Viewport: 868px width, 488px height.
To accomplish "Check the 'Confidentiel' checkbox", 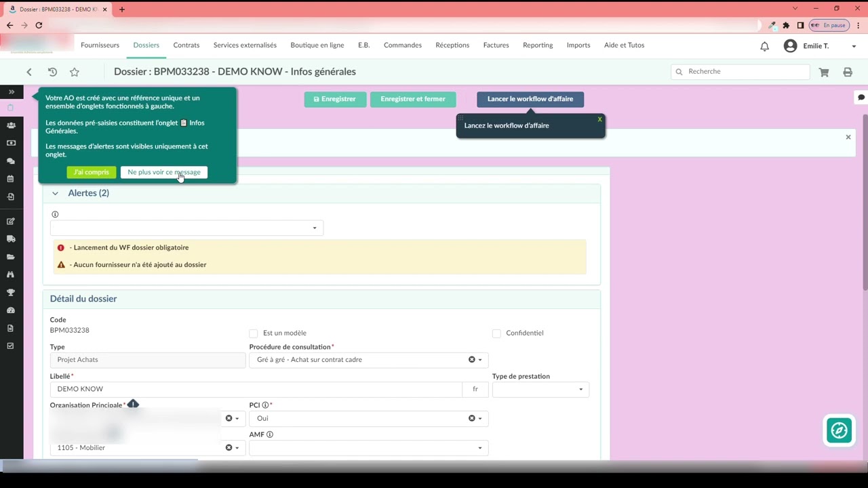I will pos(496,333).
